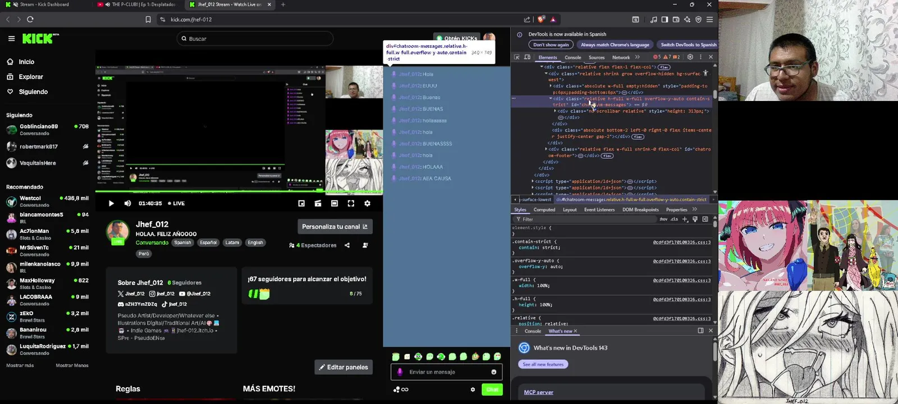898x404 pixels.
Task: Collapse the chatroom-messages div node
Action: (x=551, y=99)
